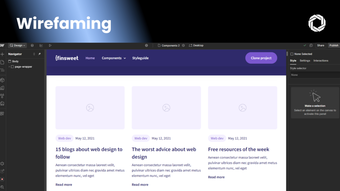Screen dimensions: 340x191
Task: Open the Style selectors panel icon
Action: [2, 88]
